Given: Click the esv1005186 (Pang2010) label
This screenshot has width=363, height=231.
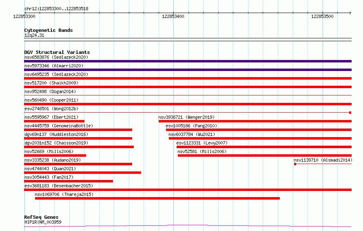Looking at the screenshot, I should tap(191, 126).
